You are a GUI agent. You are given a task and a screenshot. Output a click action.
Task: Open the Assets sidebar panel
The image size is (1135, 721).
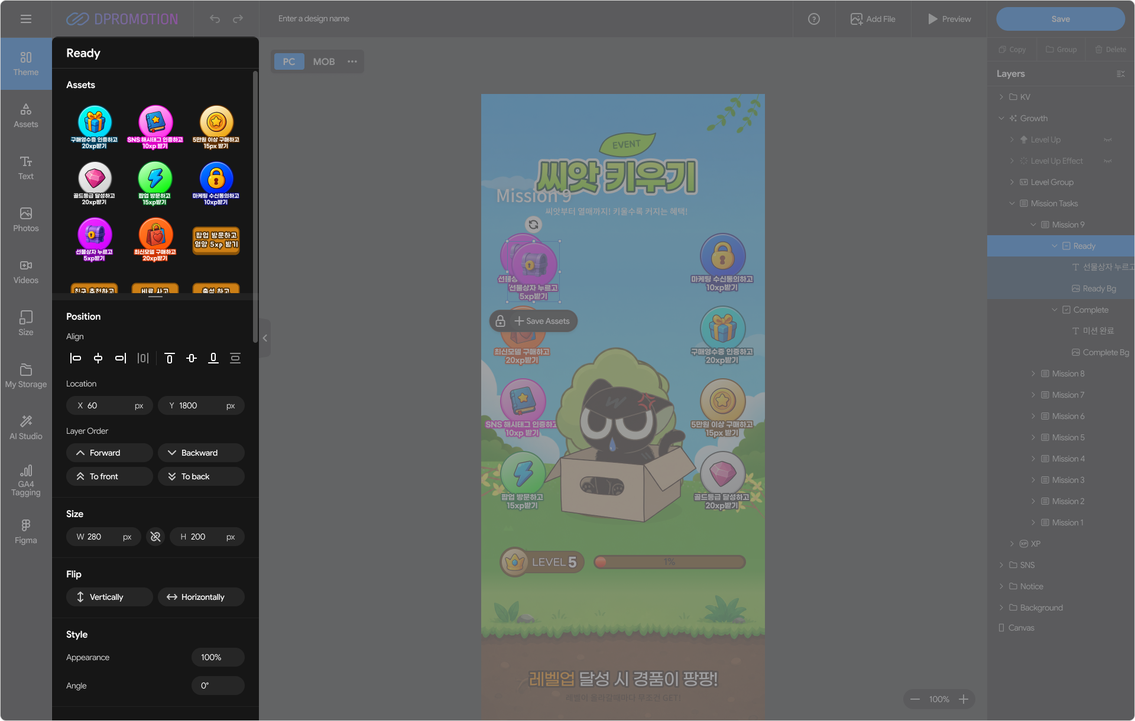point(26,116)
